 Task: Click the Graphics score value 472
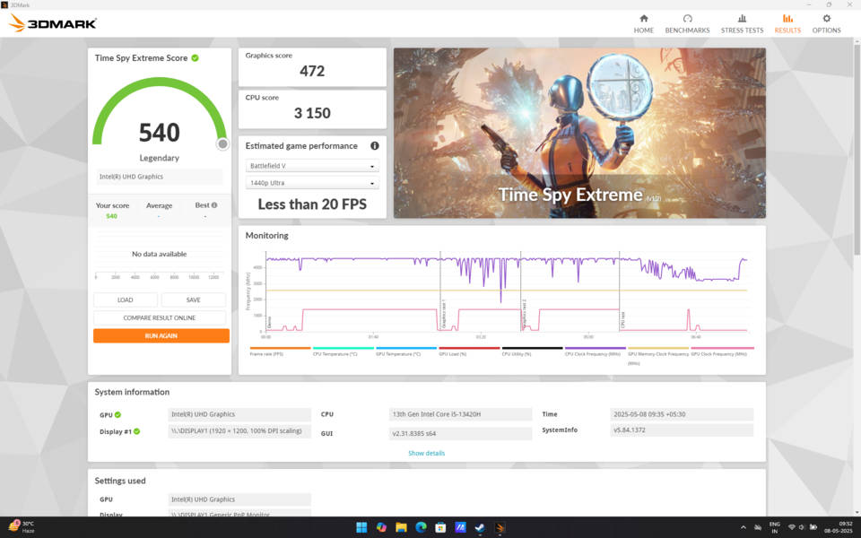point(312,71)
